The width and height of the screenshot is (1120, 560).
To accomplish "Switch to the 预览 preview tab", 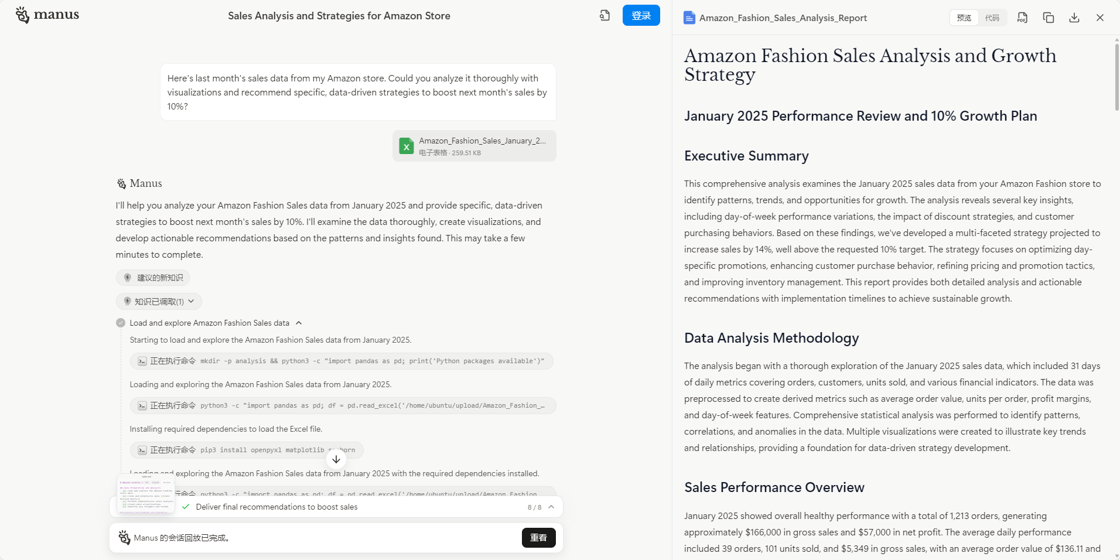I will tap(964, 18).
